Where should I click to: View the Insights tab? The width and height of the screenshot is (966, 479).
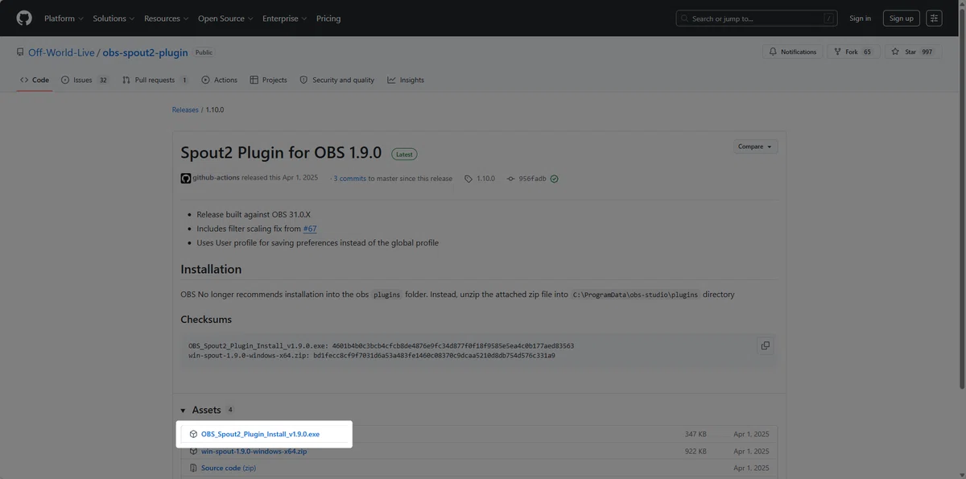[406, 81]
